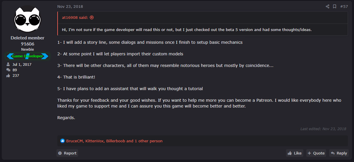Open Billerboob's profile from reactions list

point(115,141)
